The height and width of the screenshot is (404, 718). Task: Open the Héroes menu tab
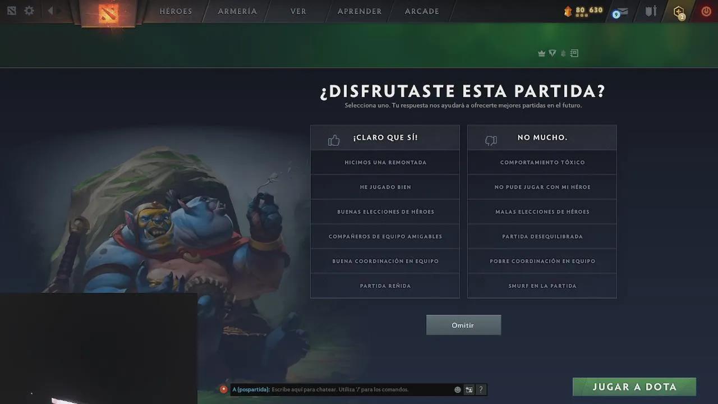(176, 11)
